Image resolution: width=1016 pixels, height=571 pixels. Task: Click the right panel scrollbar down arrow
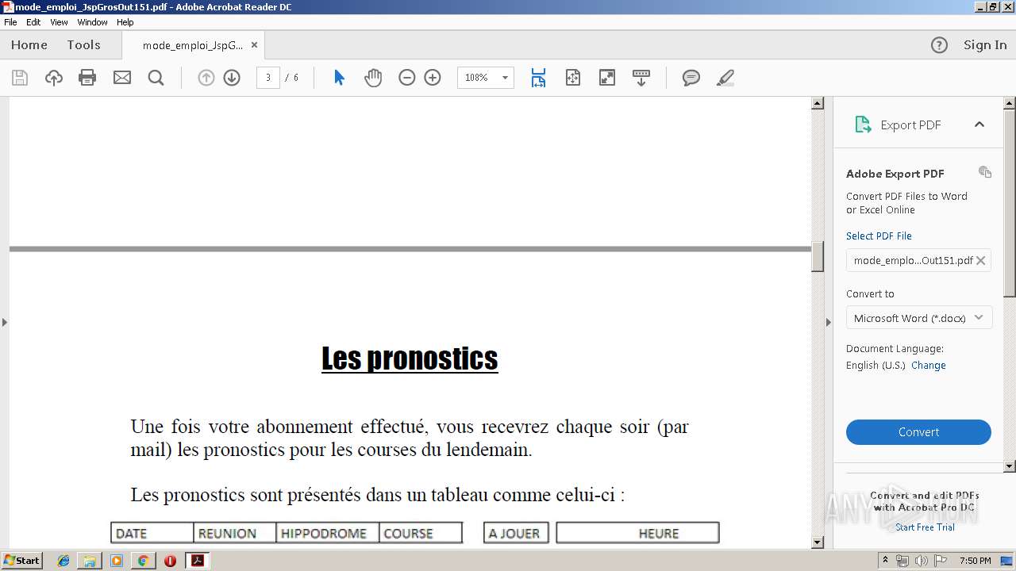tap(1010, 466)
